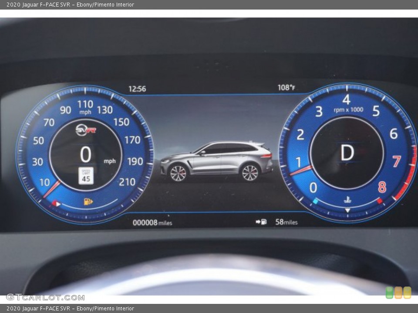This screenshot has width=418, height=313.
Task: Click the 210 mark on the speedometer
Action: tap(127, 182)
